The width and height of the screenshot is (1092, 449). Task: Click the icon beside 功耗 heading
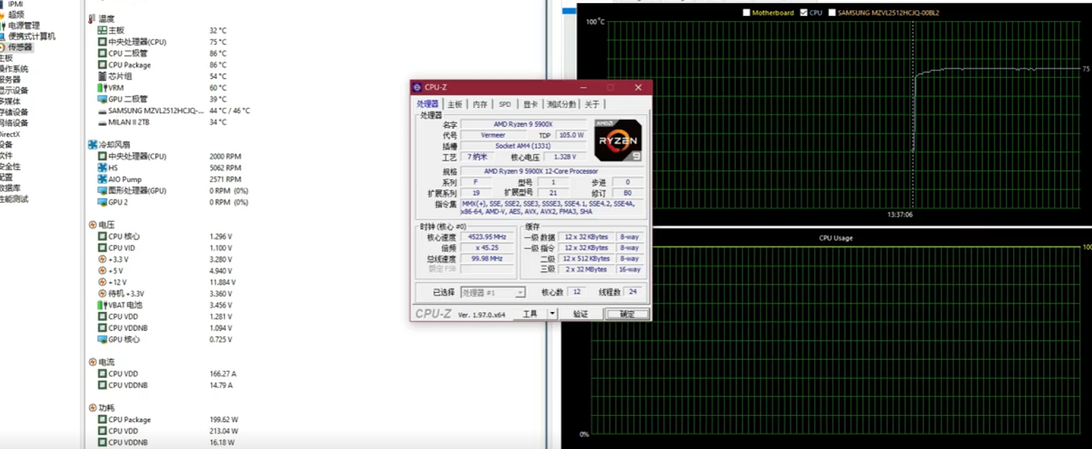click(92, 408)
